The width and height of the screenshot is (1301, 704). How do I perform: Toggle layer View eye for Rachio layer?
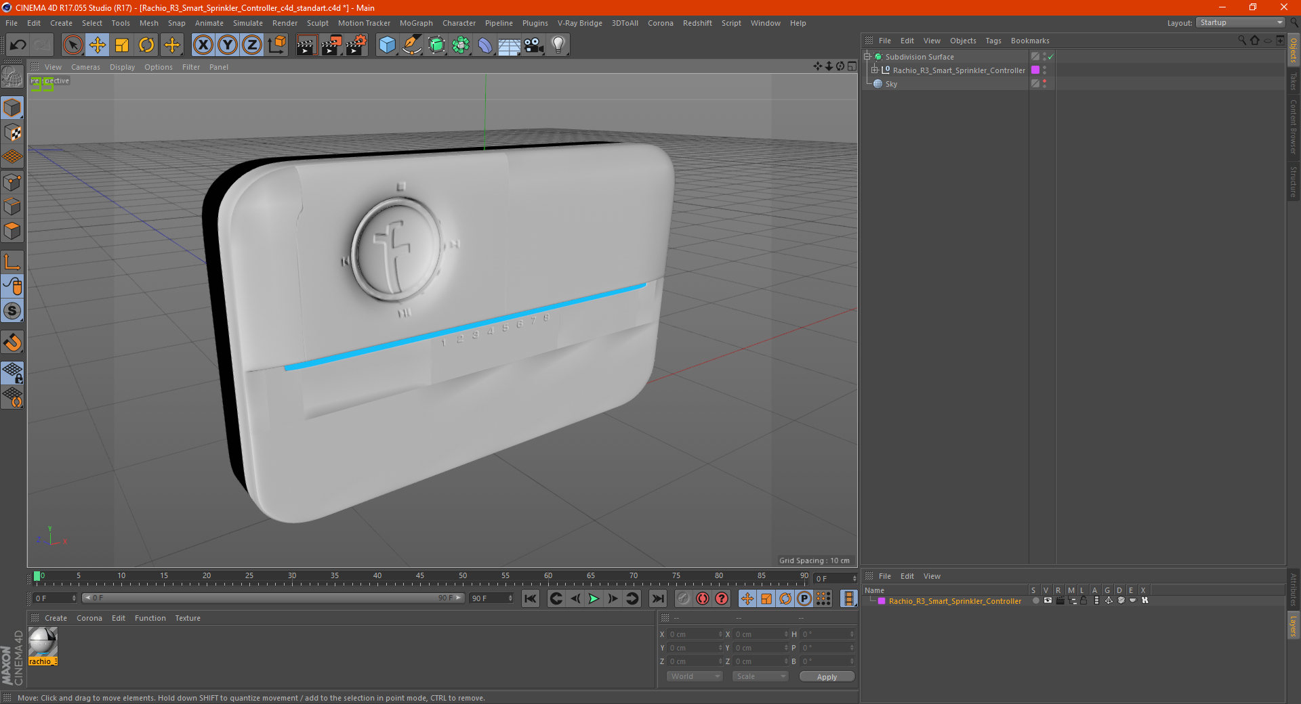pos(1048,600)
